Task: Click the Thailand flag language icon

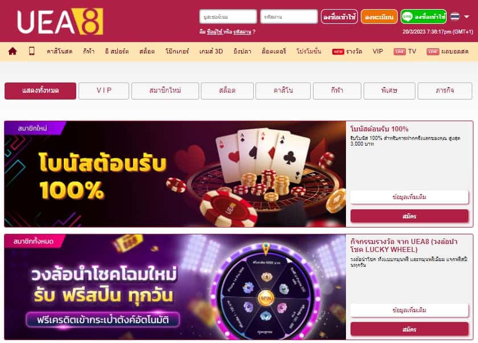Action: click(455, 16)
